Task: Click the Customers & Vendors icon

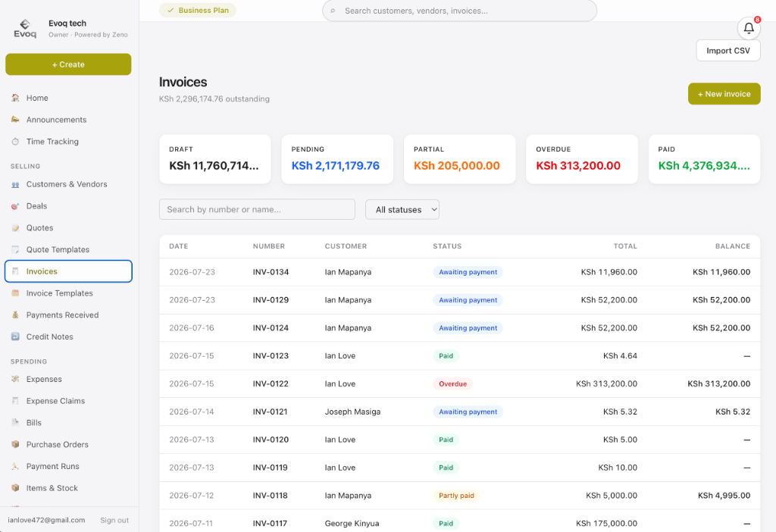Action: pyautogui.click(x=15, y=184)
